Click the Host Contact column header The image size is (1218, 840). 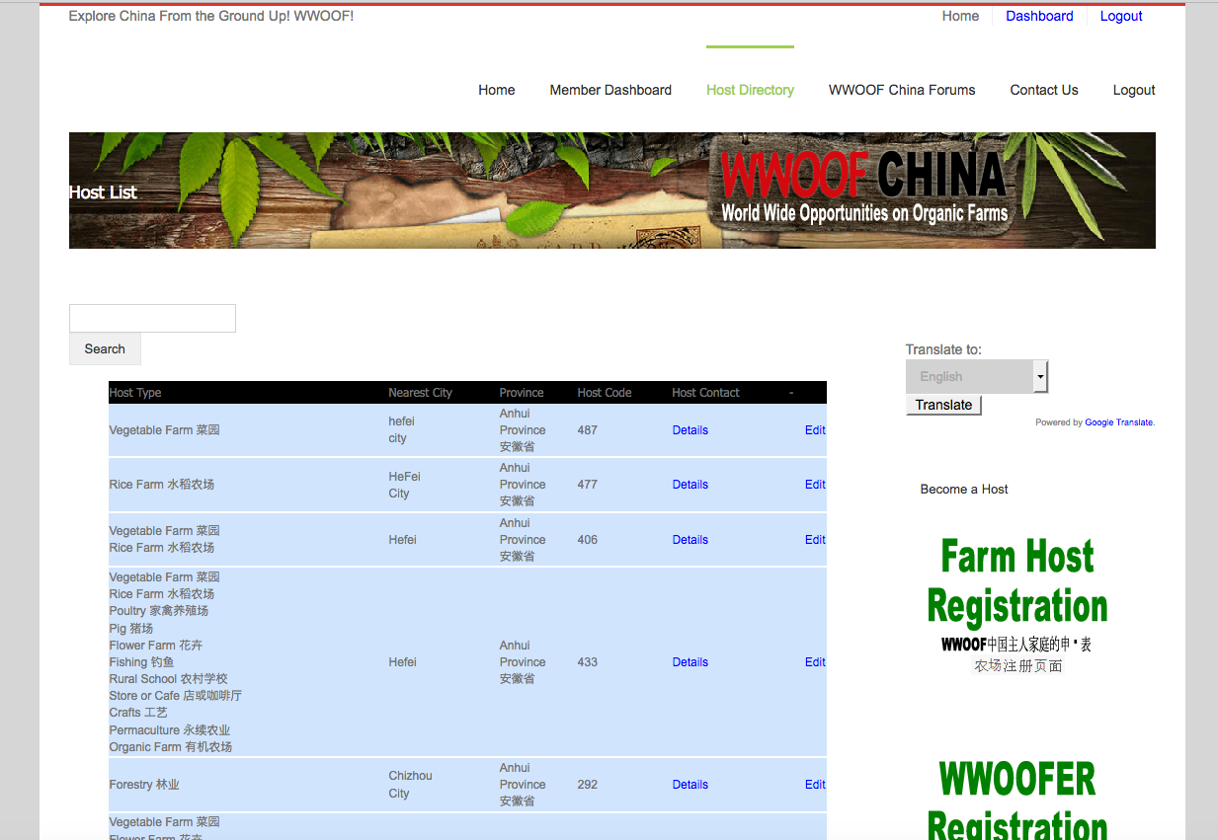pos(705,393)
